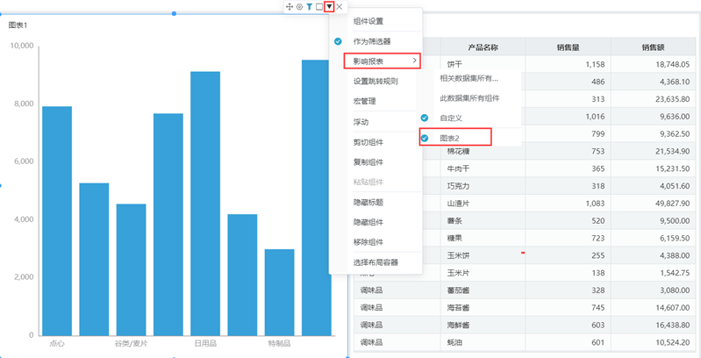Screen dimensions: 701x358
Task: Click the 图表1 chart title
Action: pyautogui.click(x=18, y=25)
